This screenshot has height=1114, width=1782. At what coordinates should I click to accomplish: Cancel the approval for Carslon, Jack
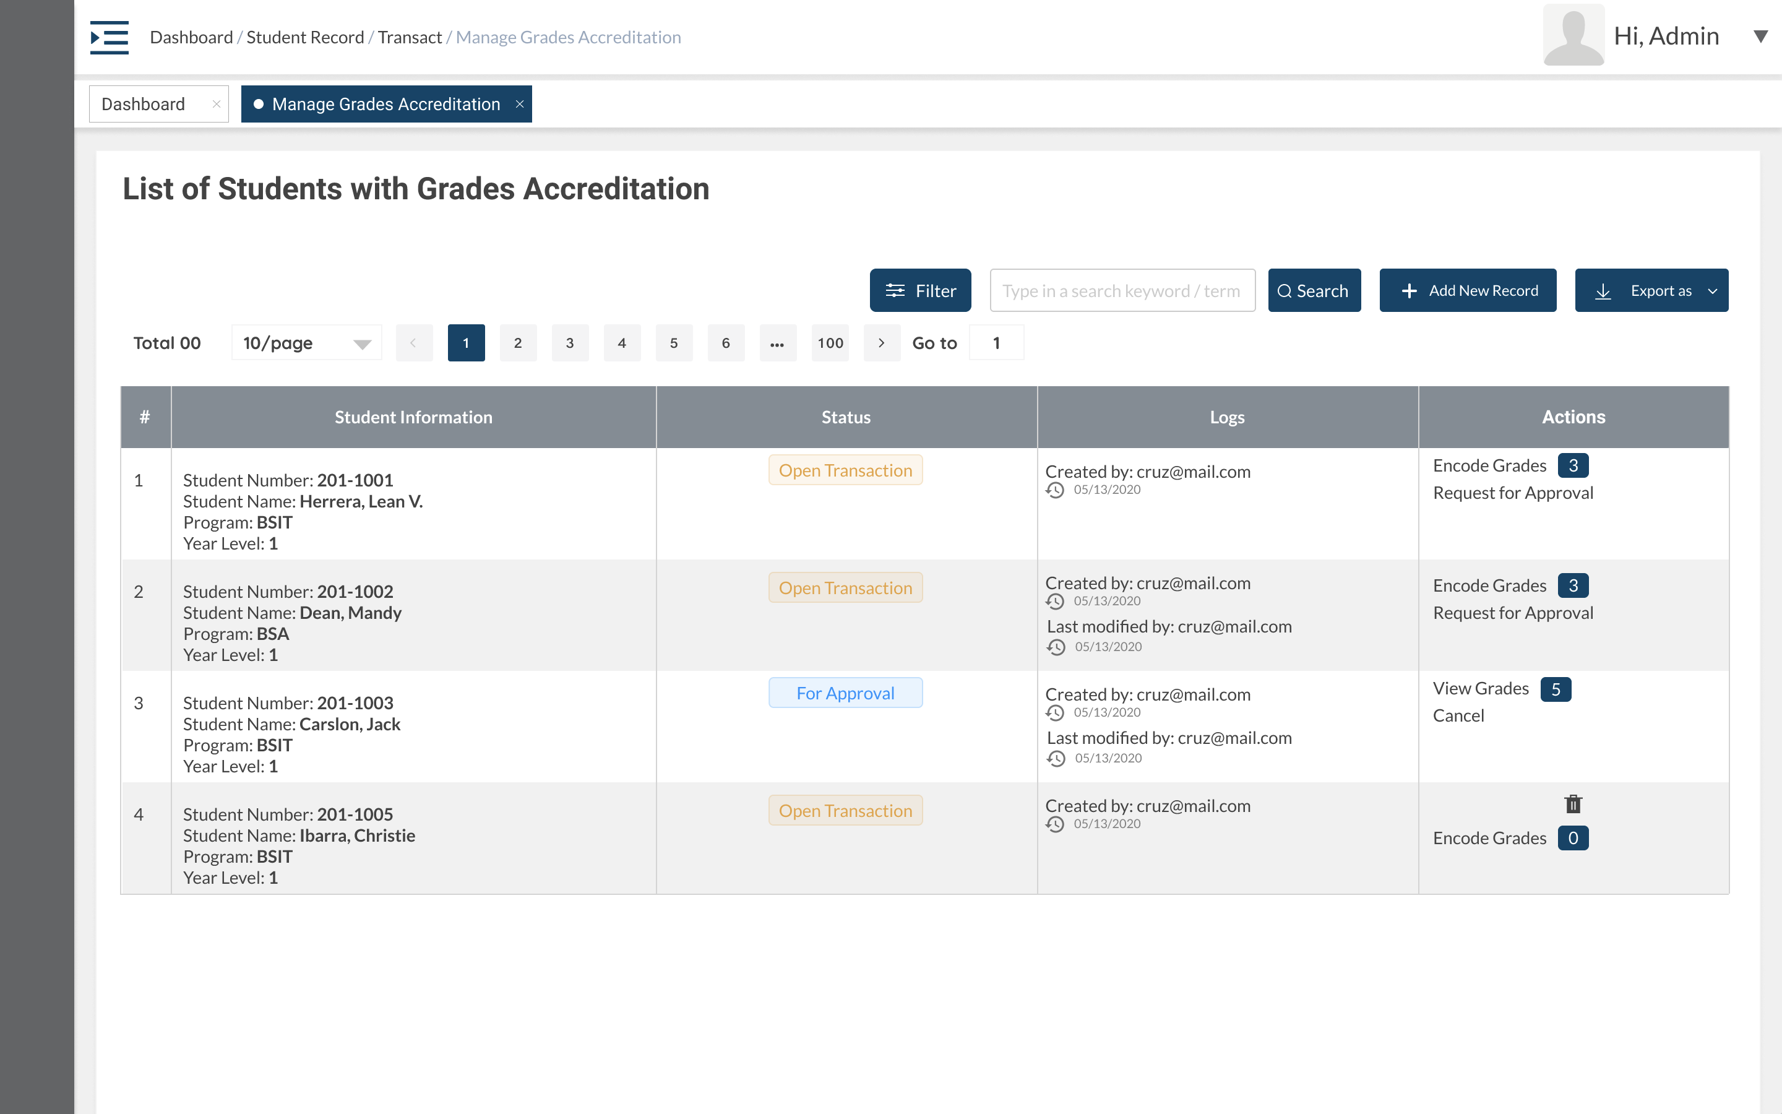(1459, 715)
